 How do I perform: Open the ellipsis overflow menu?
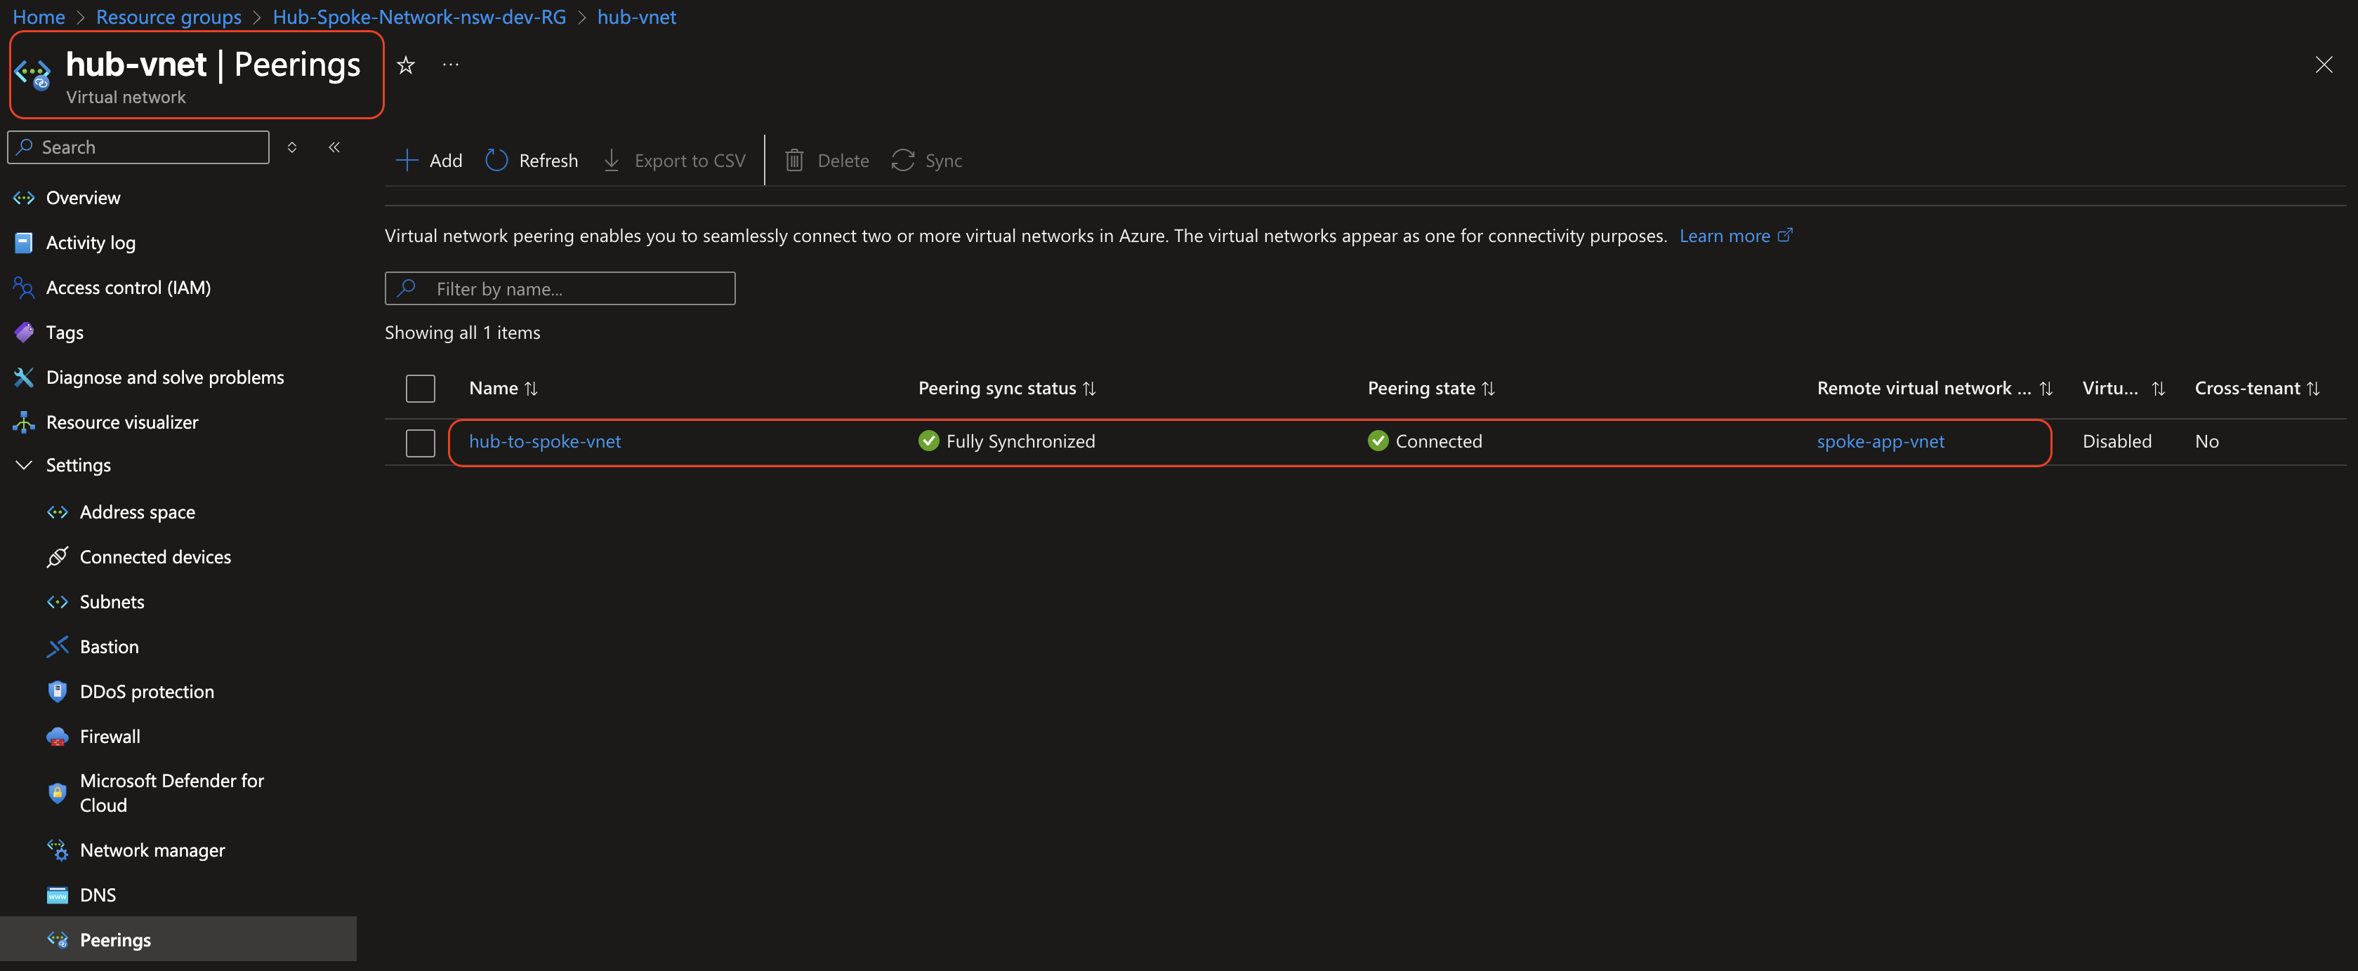pyautogui.click(x=449, y=64)
